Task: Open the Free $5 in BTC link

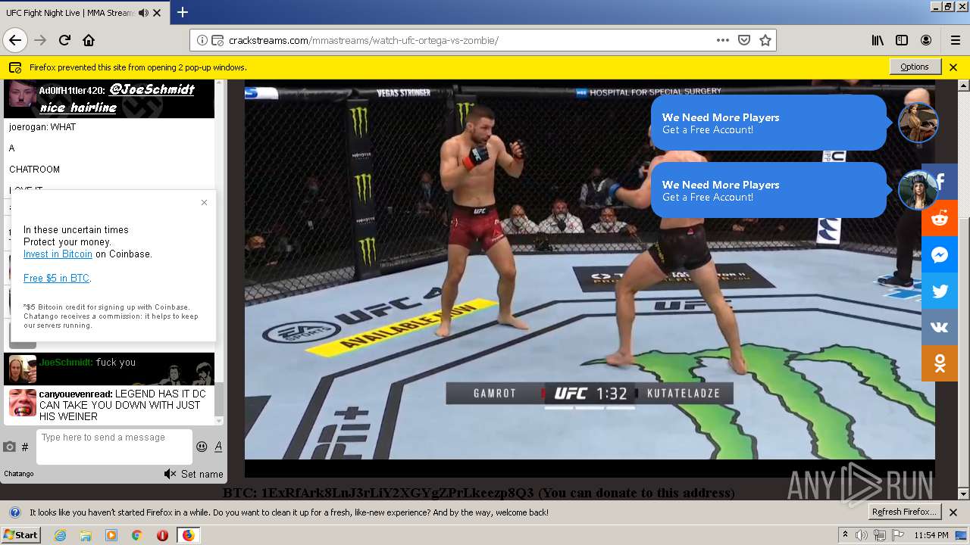Action: point(56,279)
